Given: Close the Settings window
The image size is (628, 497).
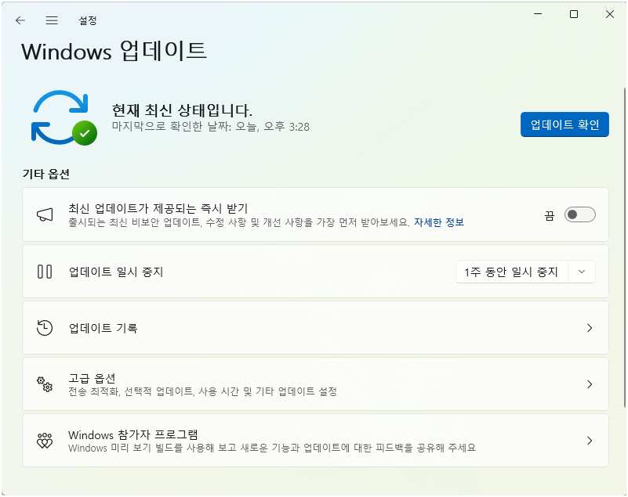Looking at the screenshot, I should point(610,14).
